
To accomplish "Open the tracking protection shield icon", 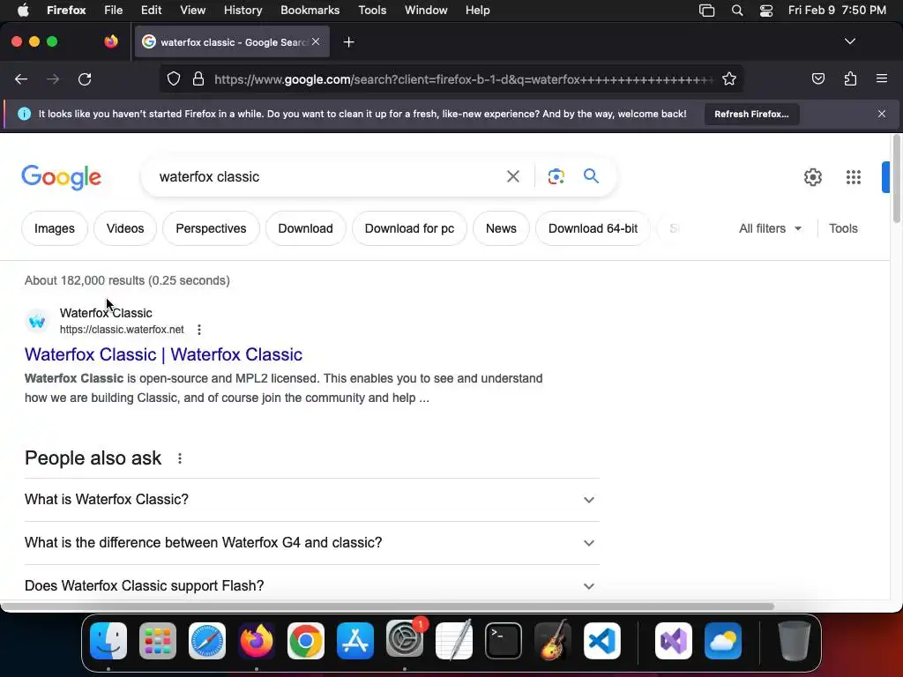I will point(174,78).
